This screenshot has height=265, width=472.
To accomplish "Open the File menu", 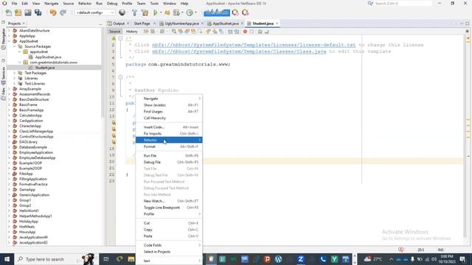I will pos(14,3).
